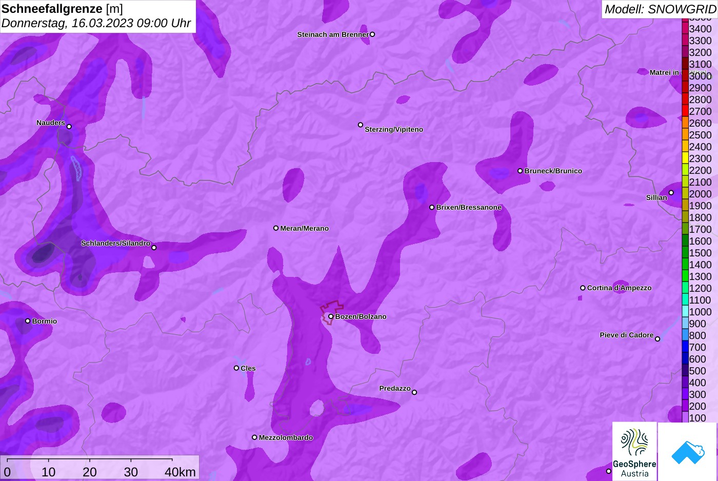718x481 pixels.
Task: Click the Matrei in label text
Action: tap(664, 72)
